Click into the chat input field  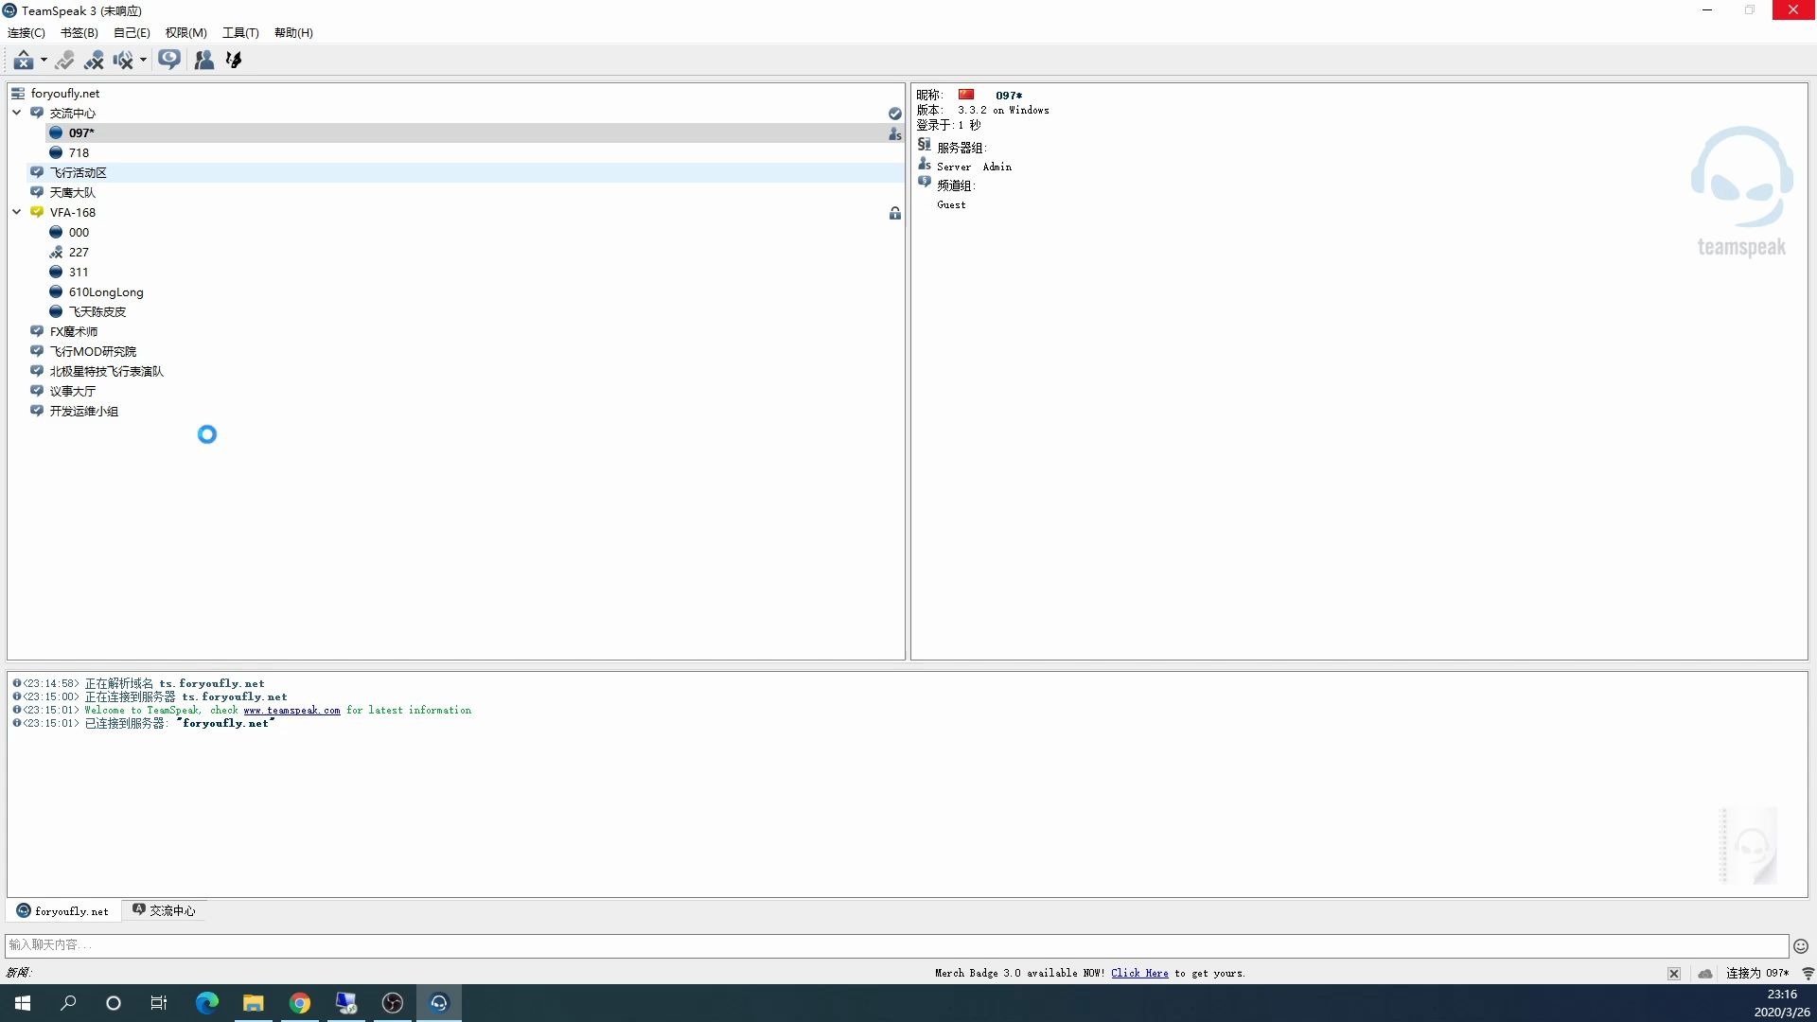point(890,944)
